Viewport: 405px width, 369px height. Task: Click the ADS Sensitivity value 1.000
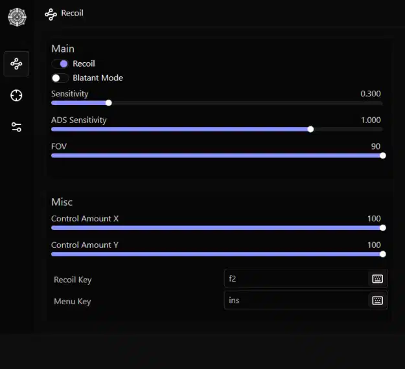click(x=371, y=120)
